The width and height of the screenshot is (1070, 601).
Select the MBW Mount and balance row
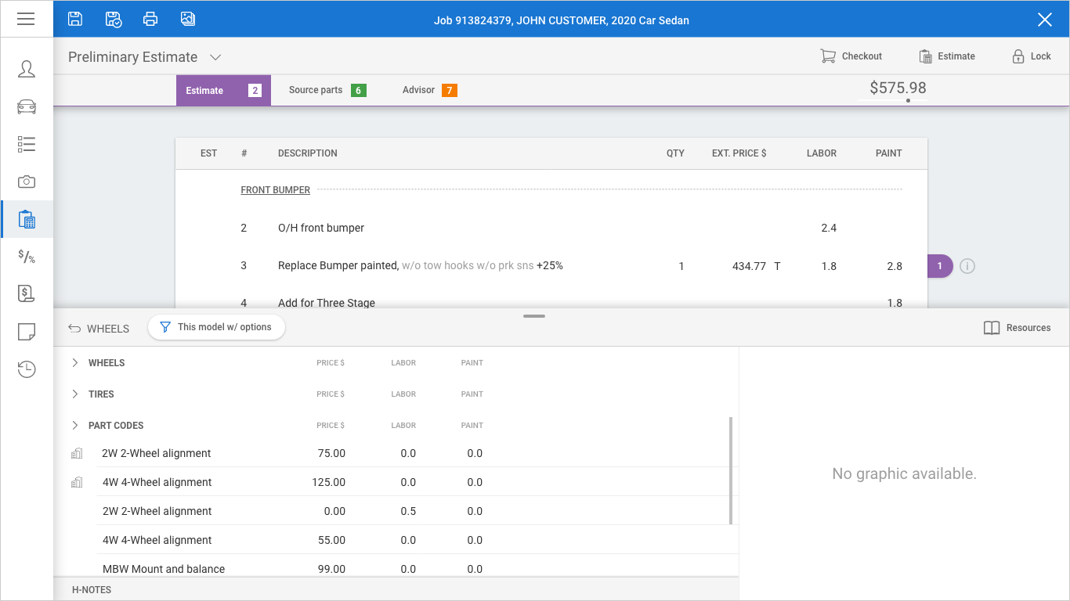coord(164,569)
